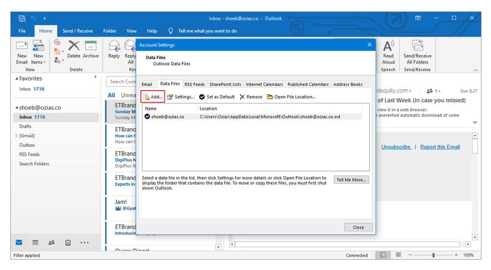Screen dimensions: 491x270
Task: Click the zoom out minus button
Action: (410, 255)
